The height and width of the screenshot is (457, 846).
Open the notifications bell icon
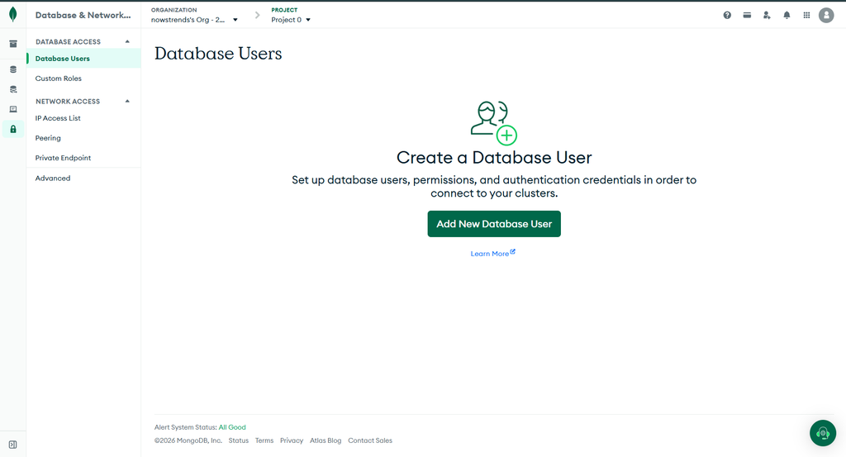click(x=787, y=15)
